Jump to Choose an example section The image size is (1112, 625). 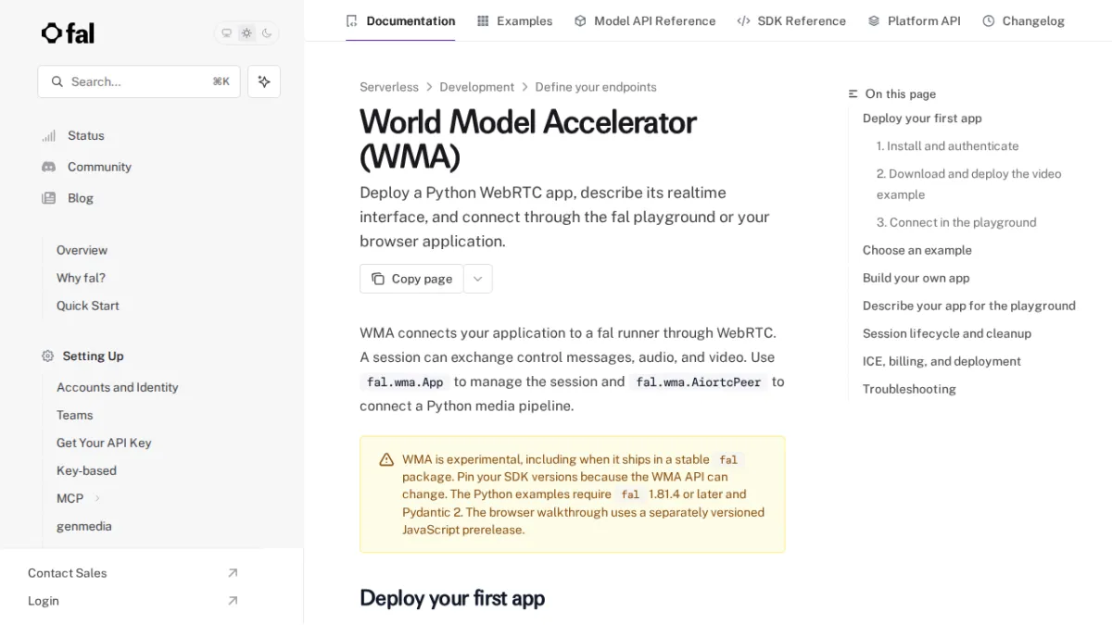point(917,250)
